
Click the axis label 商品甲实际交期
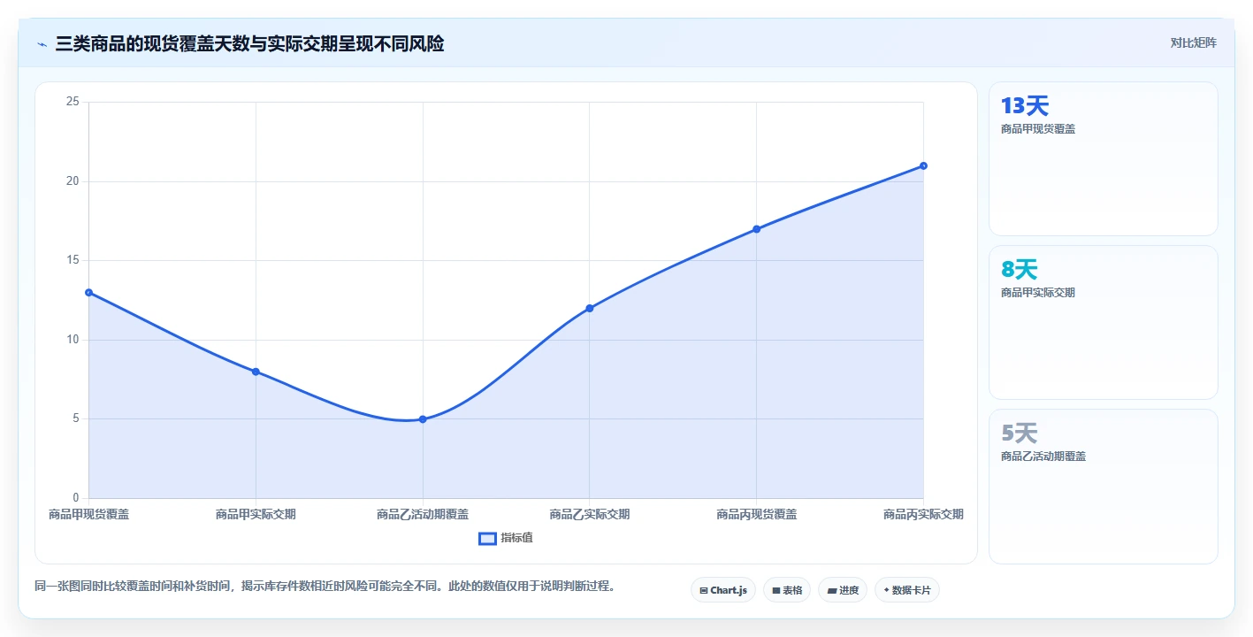coord(256,514)
